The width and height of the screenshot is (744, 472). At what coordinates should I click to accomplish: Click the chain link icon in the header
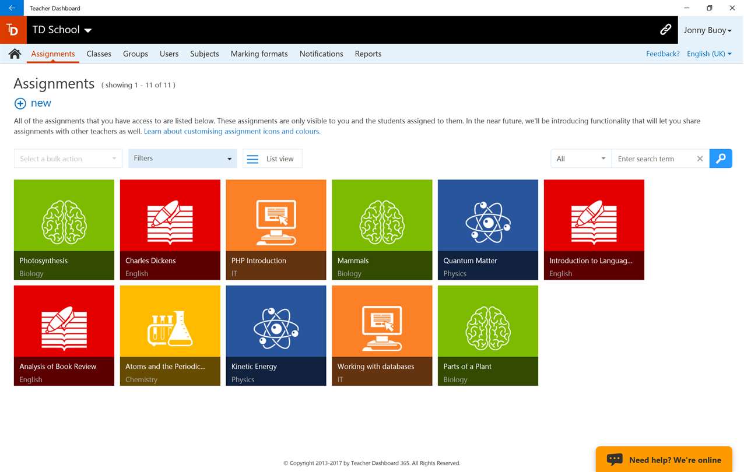665,30
